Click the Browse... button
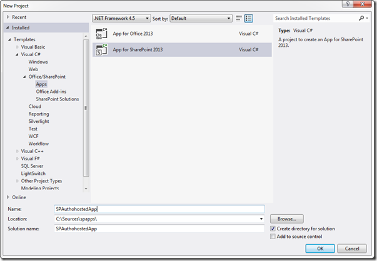 [286, 219]
